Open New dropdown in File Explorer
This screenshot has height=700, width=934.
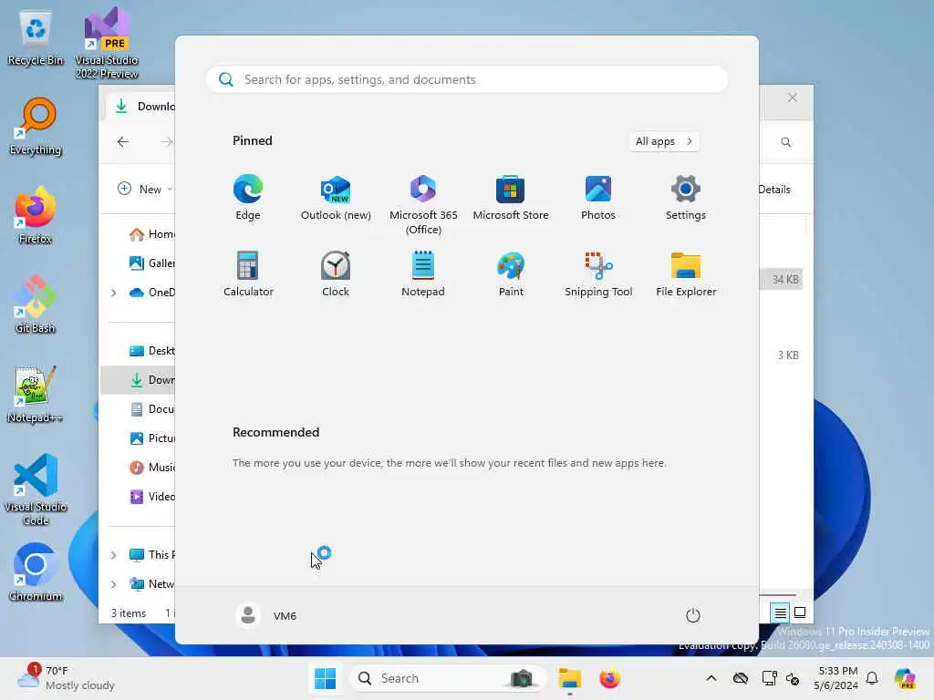[x=145, y=190]
